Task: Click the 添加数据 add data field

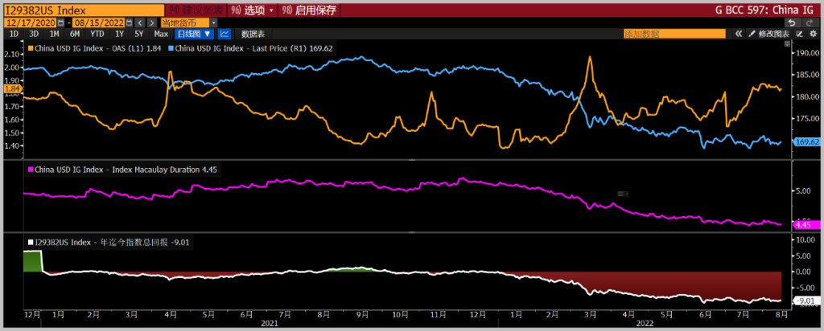Action: click(x=675, y=34)
